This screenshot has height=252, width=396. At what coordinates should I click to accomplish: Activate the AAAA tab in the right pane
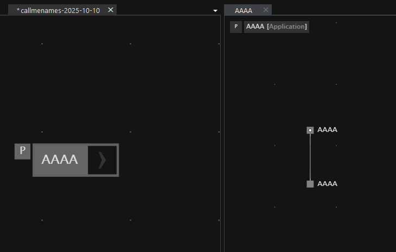tap(244, 10)
